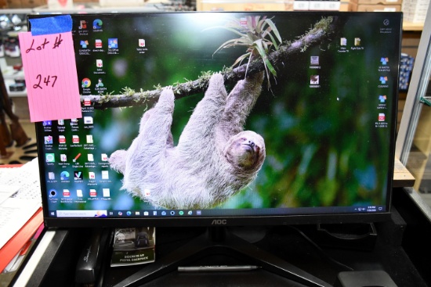
Task: Open the volume control tray icon
Action: pyautogui.click(x=364, y=209)
